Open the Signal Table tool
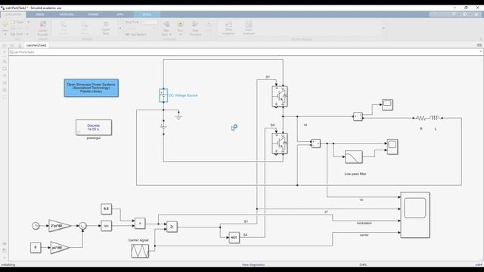 click(106, 28)
